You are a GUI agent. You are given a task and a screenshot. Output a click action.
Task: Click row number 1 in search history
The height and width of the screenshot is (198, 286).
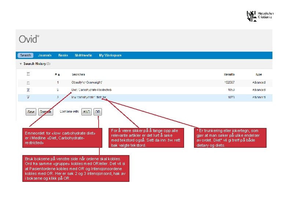point(58,82)
